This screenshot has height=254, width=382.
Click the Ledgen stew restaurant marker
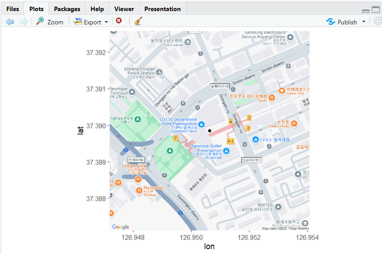[138, 180]
